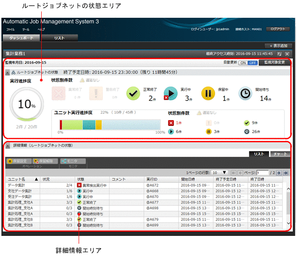Switch to the top リスト tab
Screen dimensions: 297x256
pos(59,38)
